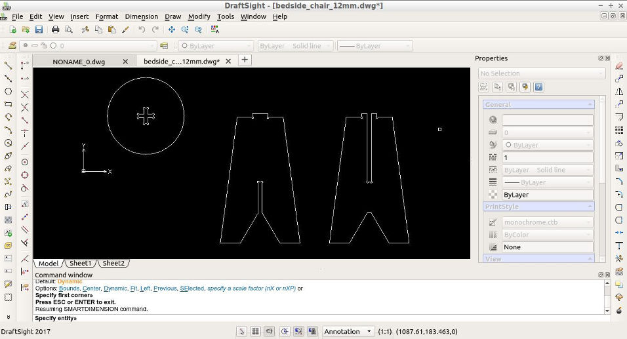Image resolution: width=627 pixels, height=339 pixels.
Task: Click the Pan arrows icon
Action: pos(172,30)
